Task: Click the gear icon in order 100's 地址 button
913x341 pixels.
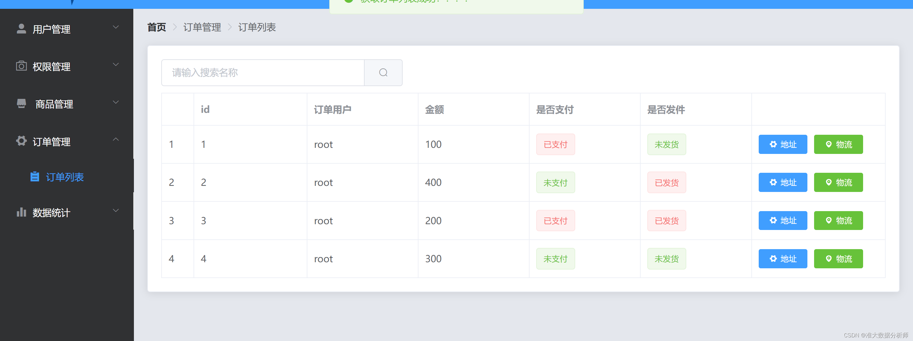Action: point(773,144)
